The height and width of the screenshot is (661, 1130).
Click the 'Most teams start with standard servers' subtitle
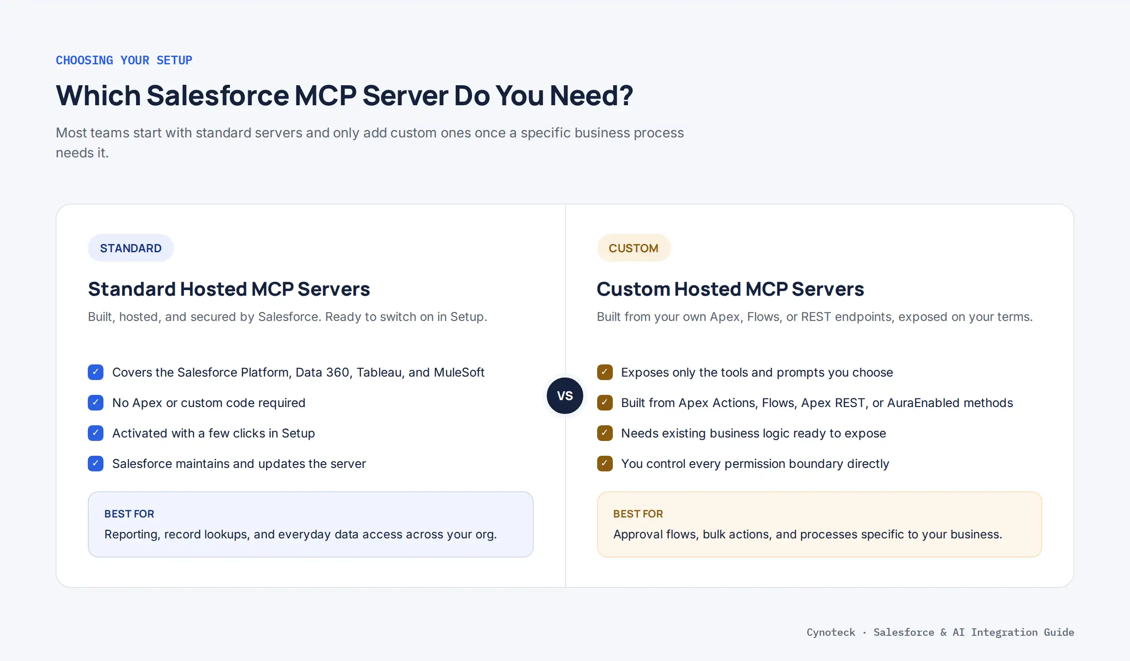coord(369,143)
